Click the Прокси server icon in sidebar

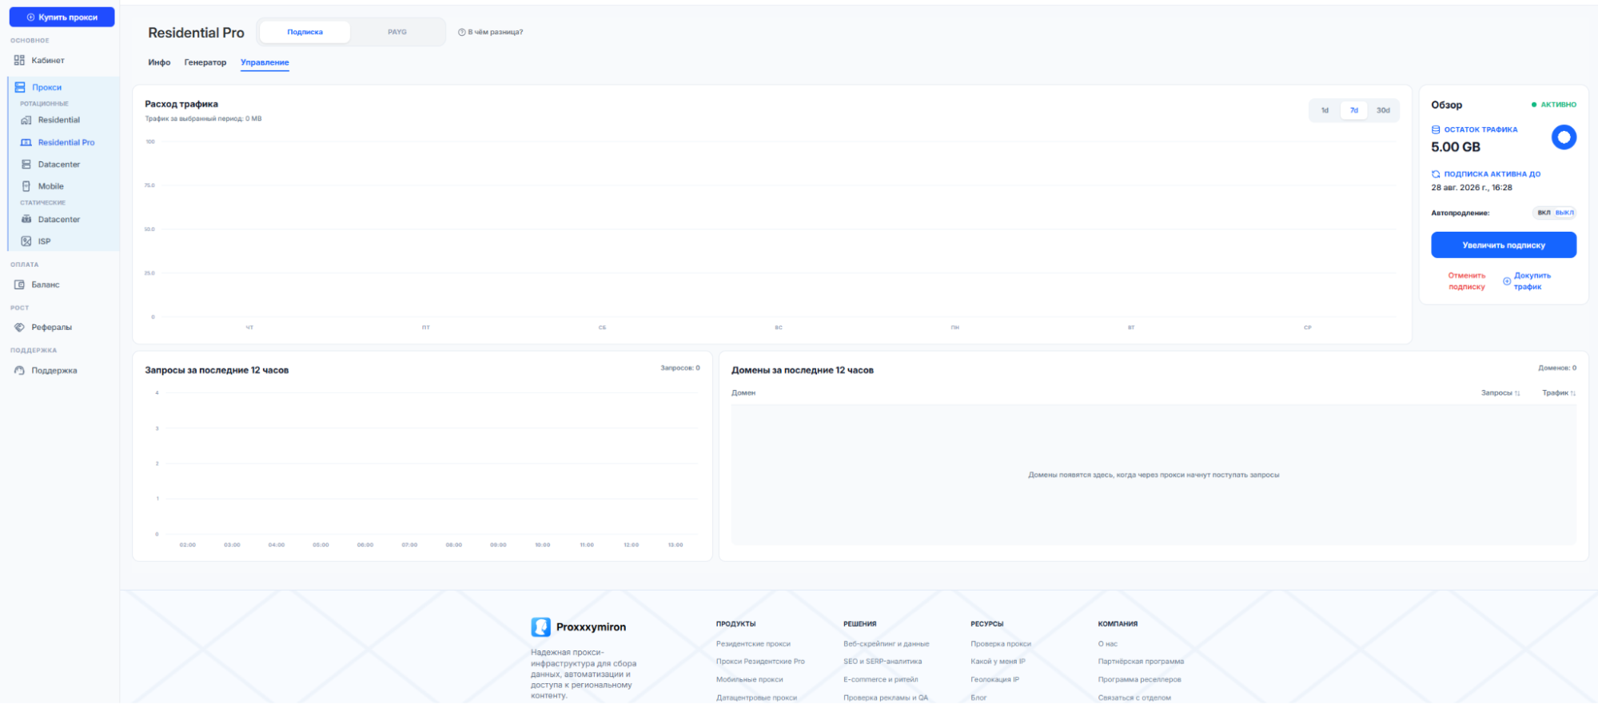(x=20, y=87)
